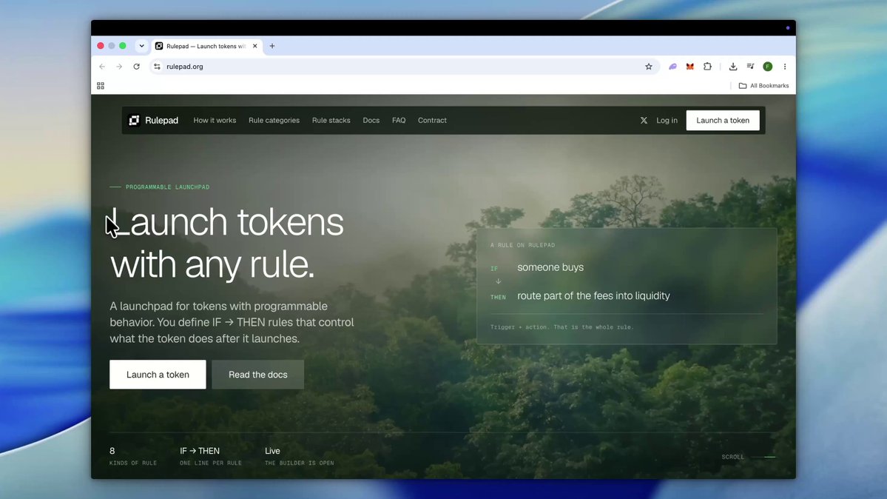Viewport: 887px width, 499px height.
Task: Open the MetaMask fox extension
Action: point(689,67)
